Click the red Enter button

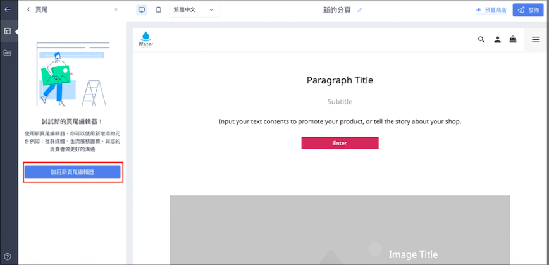(x=340, y=143)
